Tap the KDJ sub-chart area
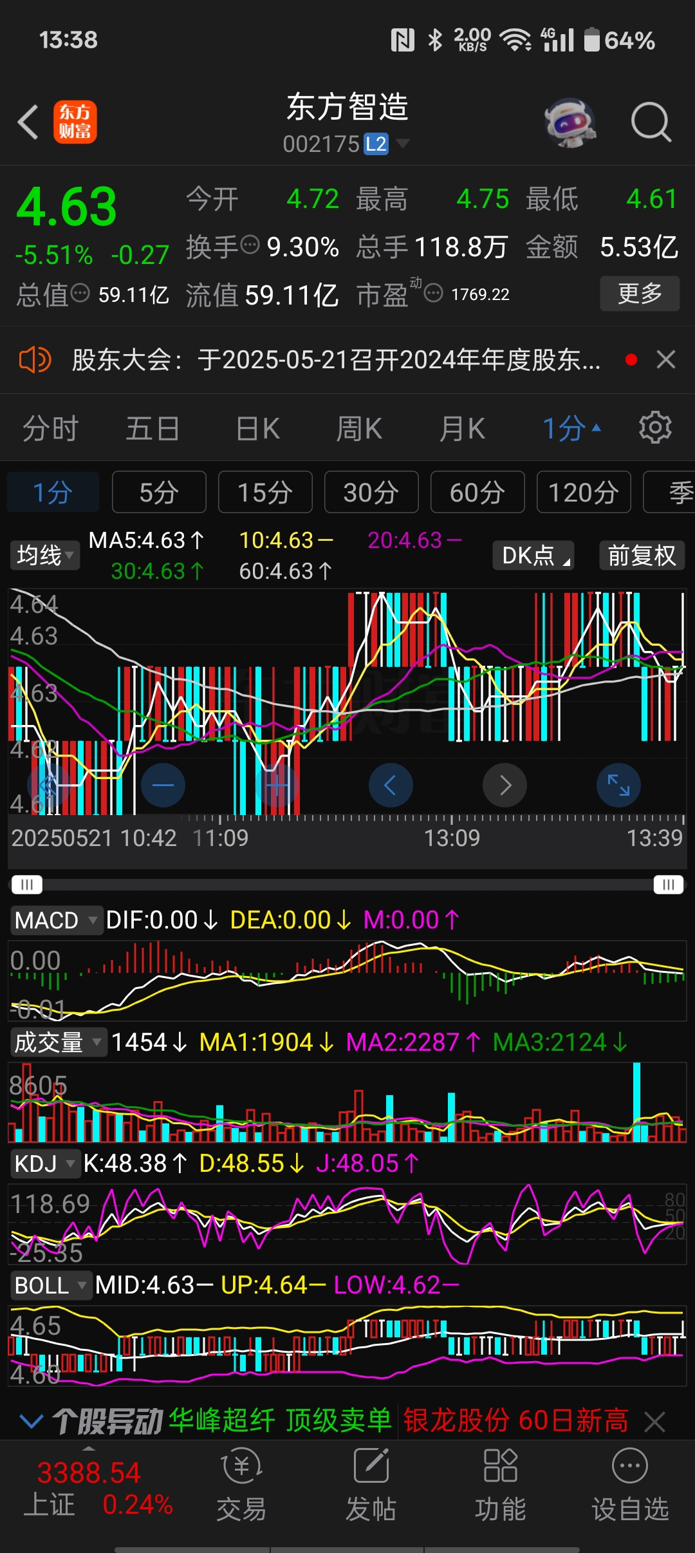The width and height of the screenshot is (695, 1553). tap(347, 1223)
